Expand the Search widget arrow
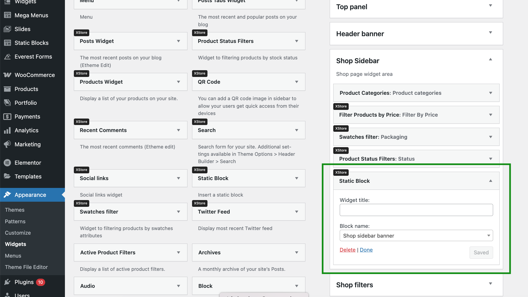This screenshot has width=528, height=297. tap(297, 130)
